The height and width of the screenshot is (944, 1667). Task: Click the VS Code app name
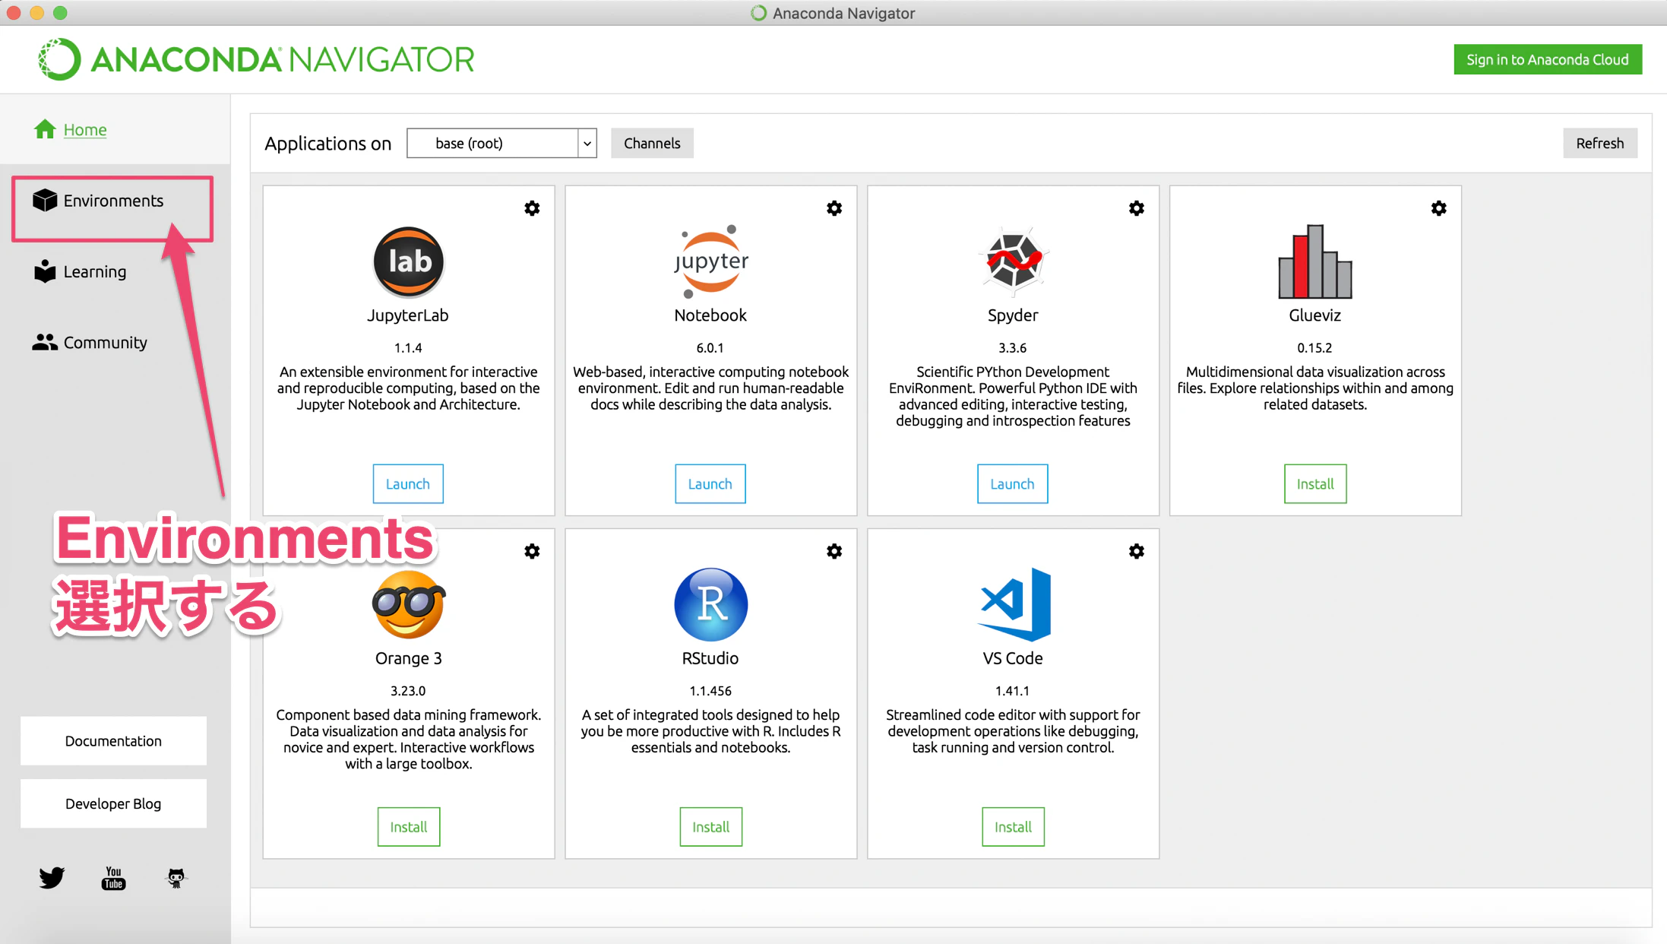tap(1013, 658)
